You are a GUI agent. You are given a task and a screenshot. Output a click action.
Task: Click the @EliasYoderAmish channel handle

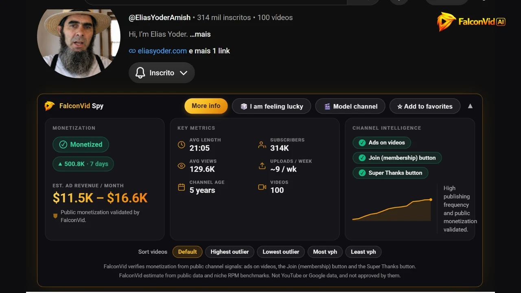(x=160, y=17)
